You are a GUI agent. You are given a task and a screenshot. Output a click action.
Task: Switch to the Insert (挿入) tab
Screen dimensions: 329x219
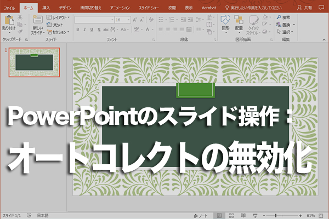[x=46, y=8]
